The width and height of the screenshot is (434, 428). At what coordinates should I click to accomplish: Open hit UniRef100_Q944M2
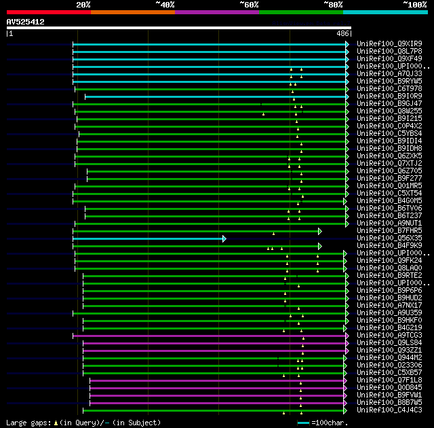(x=389, y=358)
